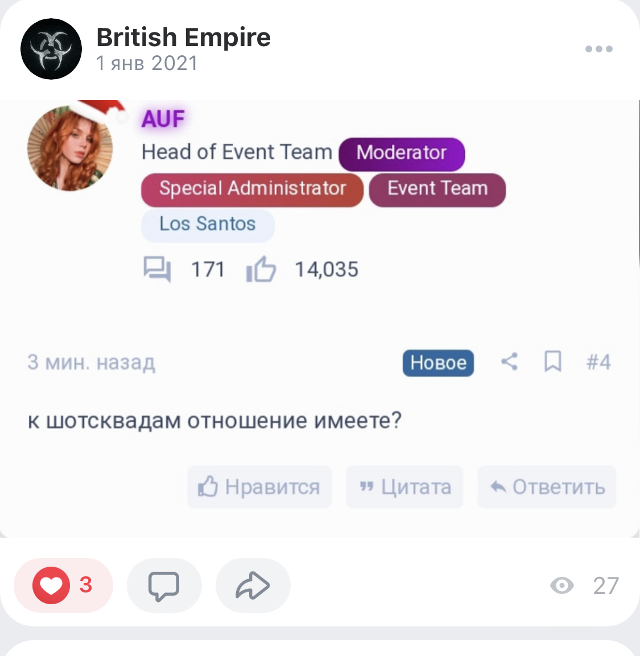Open the AUF username profile
The width and height of the screenshot is (640, 656).
click(x=163, y=119)
